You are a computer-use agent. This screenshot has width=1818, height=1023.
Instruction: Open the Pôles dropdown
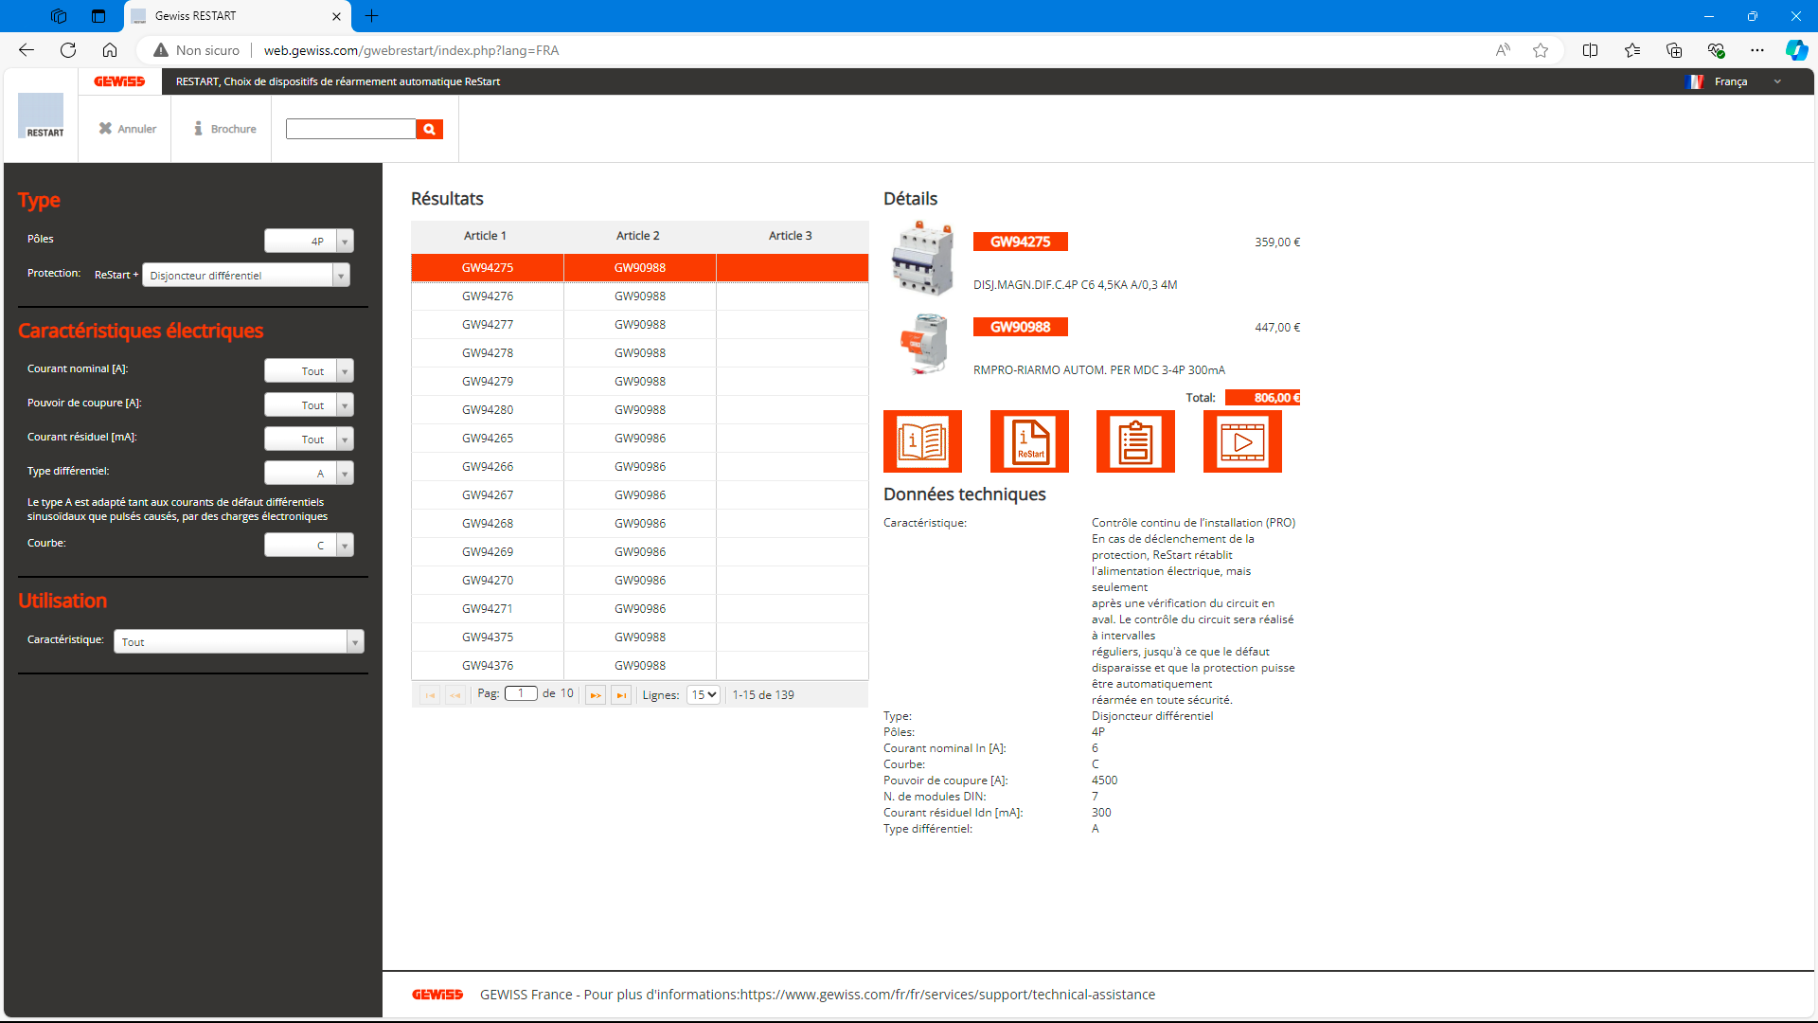(x=309, y=241)
